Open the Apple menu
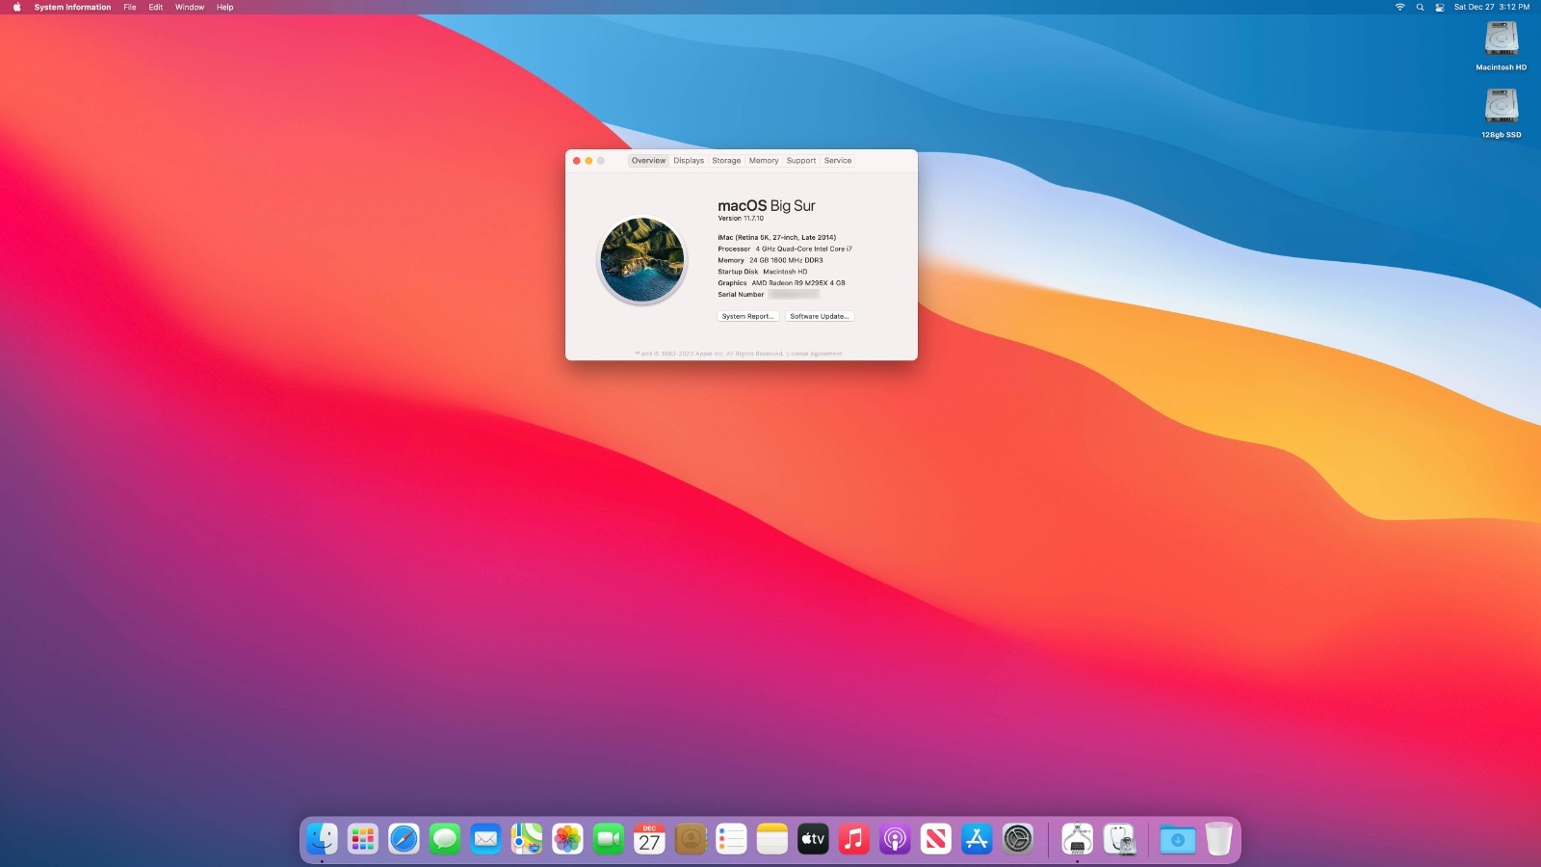Image resolution: width=1541 pixels, height=867 pixels. 16,7
